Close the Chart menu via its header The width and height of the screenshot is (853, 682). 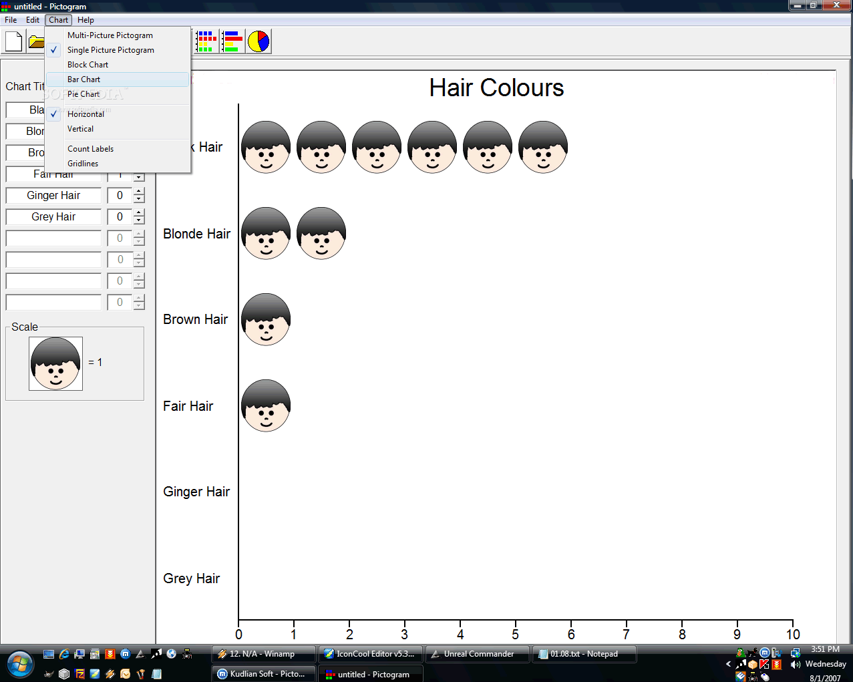[x=58, y=20]
